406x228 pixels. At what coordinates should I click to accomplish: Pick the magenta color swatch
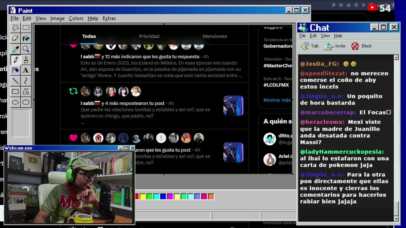tap(170, 197)
